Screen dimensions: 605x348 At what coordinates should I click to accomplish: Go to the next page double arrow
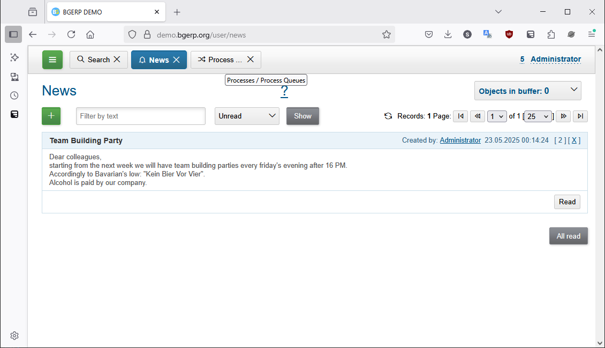tap(563, 116)
